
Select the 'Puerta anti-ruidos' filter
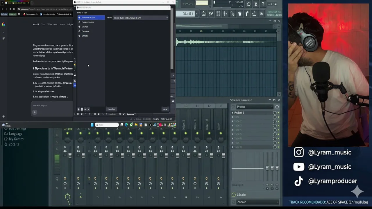91,22
